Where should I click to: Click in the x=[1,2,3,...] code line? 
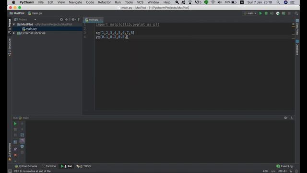pyautogui.click(x=115, y=33)
